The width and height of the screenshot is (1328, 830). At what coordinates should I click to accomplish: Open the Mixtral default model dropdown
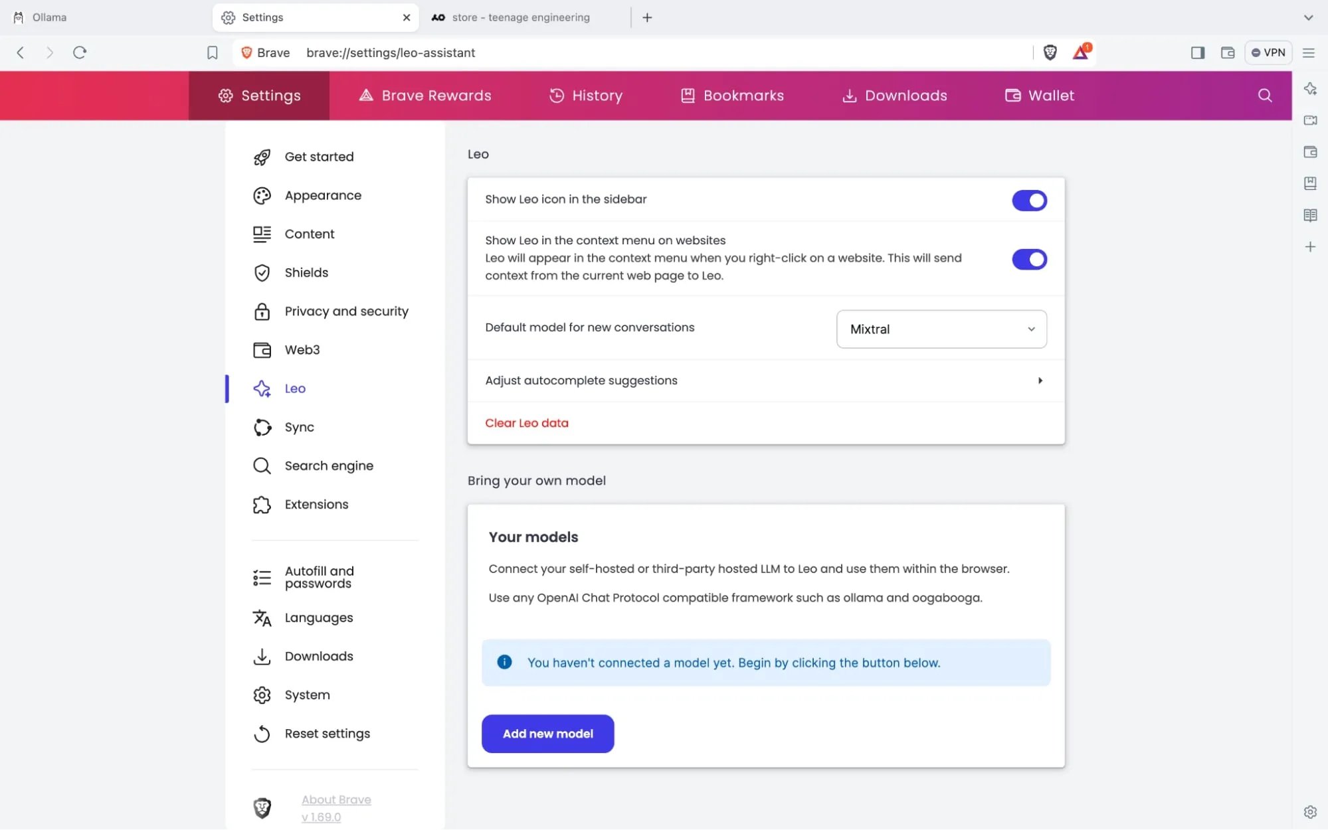(941, 329)
